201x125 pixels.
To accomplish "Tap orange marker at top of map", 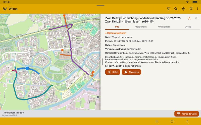I will pyautogui.click(x=64, y=15).
